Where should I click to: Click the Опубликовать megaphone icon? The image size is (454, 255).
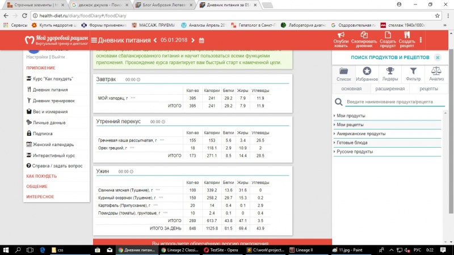(x=341, y=36)
